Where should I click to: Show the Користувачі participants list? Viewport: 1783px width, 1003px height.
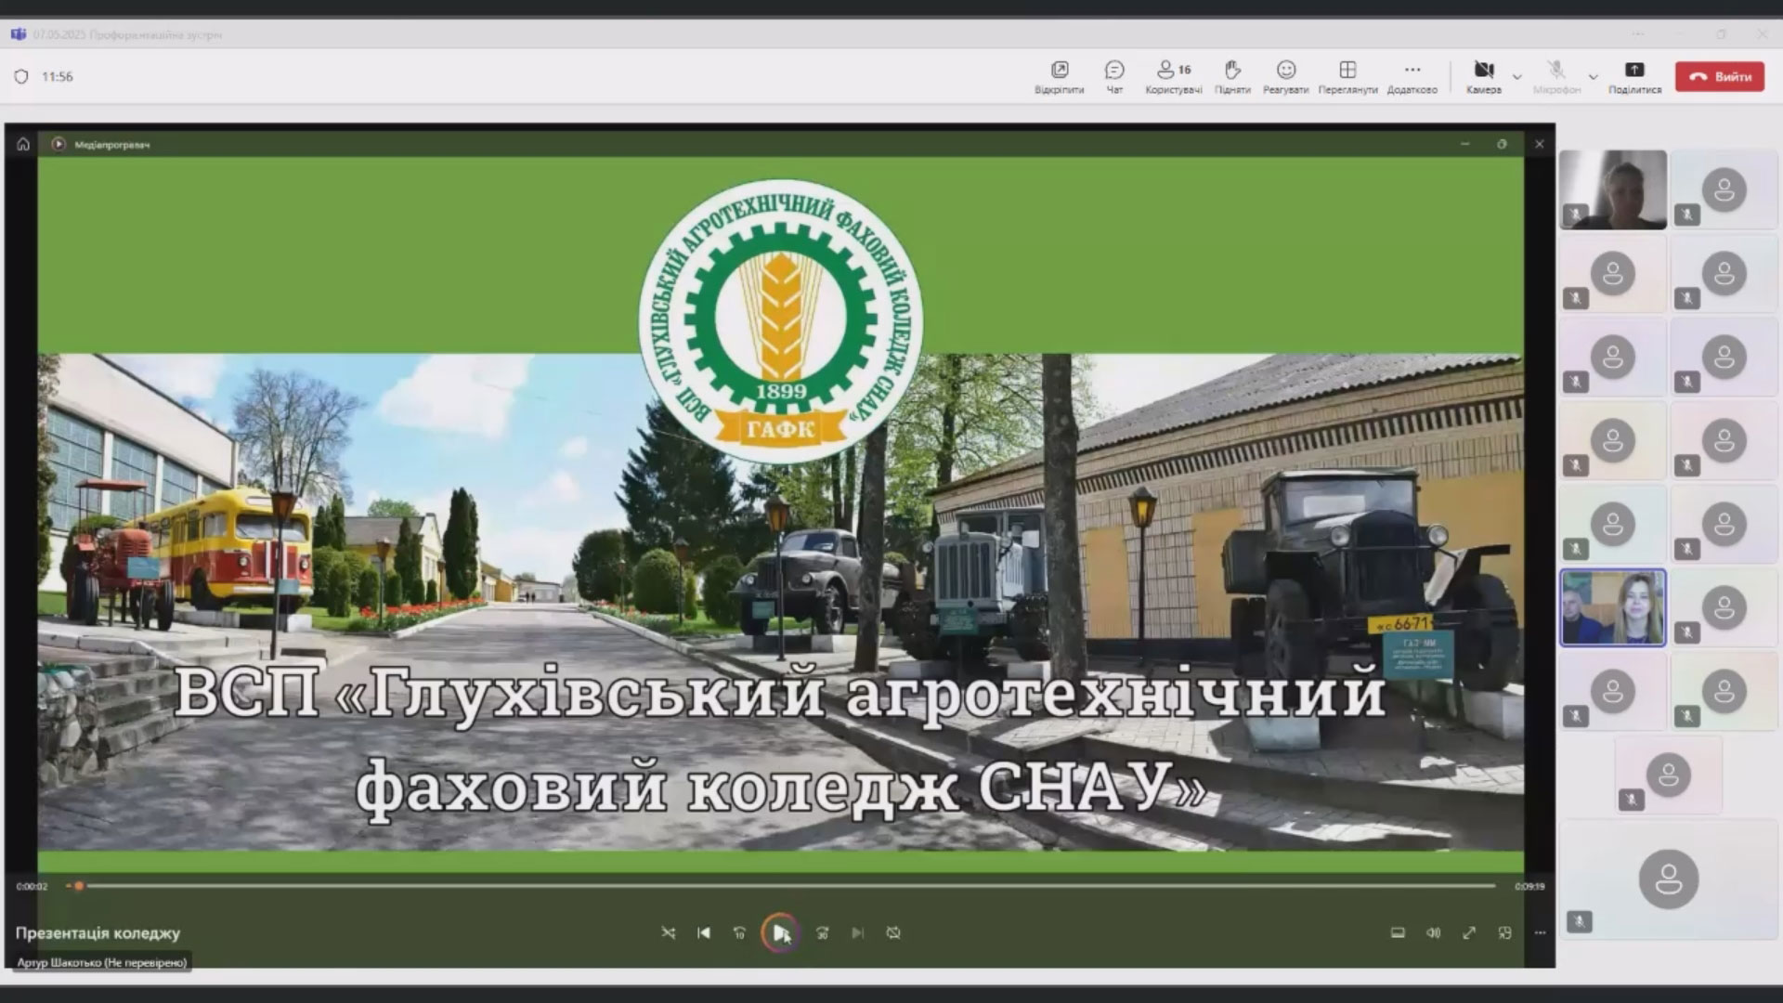1174,76
